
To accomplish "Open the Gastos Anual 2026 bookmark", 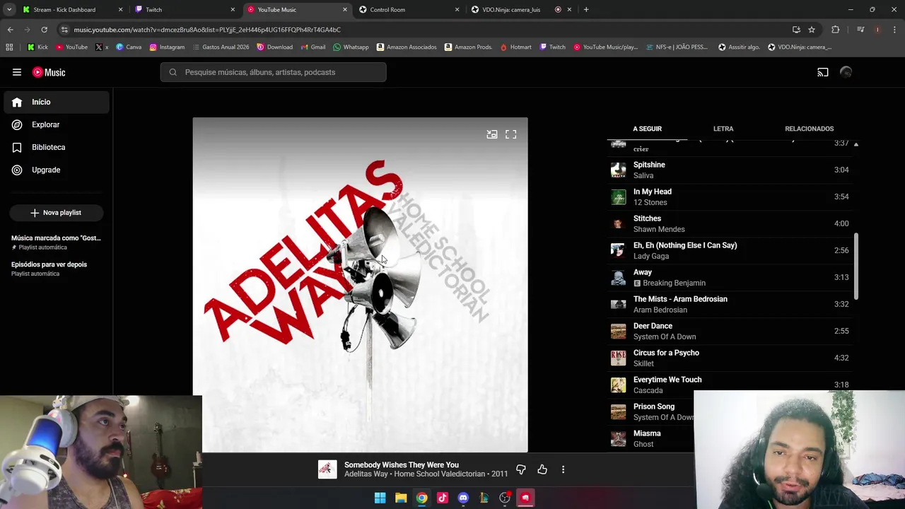I will [221, 47].
